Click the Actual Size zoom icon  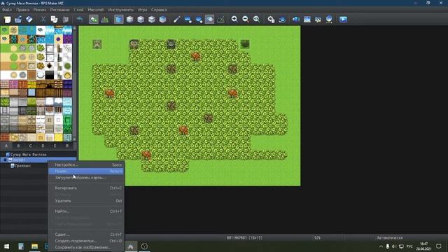click(257, 20)
